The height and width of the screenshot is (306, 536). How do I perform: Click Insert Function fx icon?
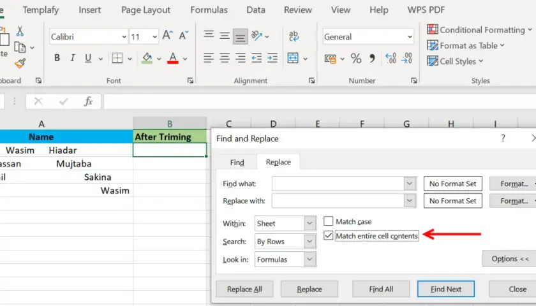tap(88, 101)
